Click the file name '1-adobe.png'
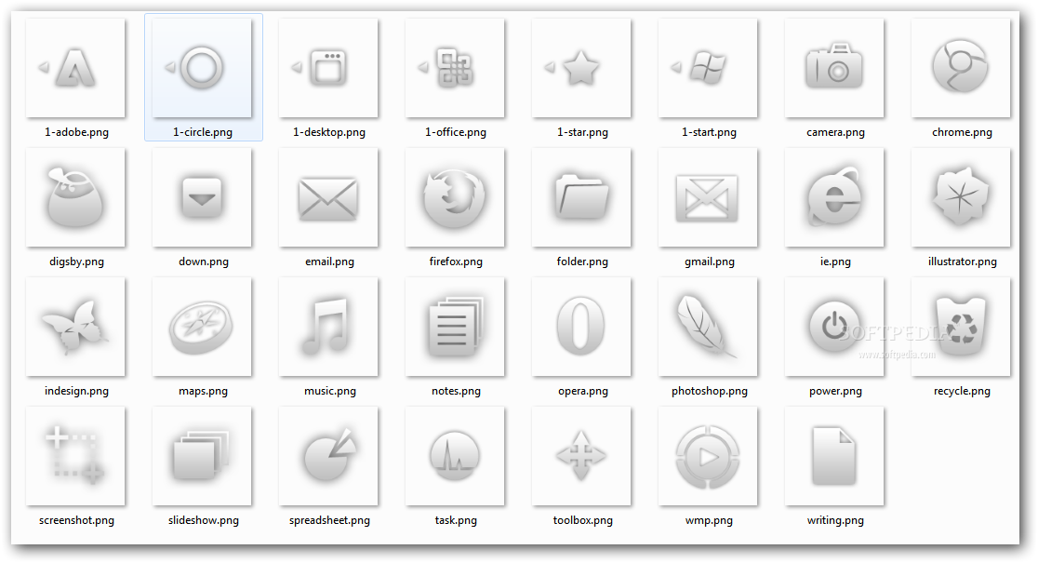This screenshot has height=563, width=1038. coord(77,132)
